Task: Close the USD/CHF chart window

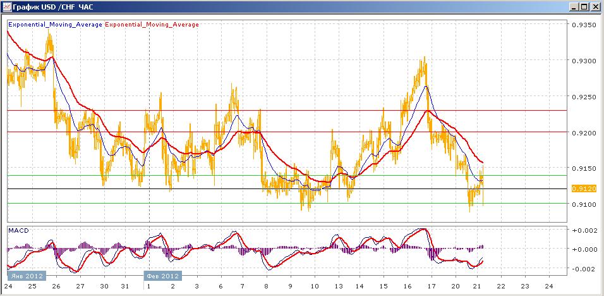Action: click(x=595, y=7)
